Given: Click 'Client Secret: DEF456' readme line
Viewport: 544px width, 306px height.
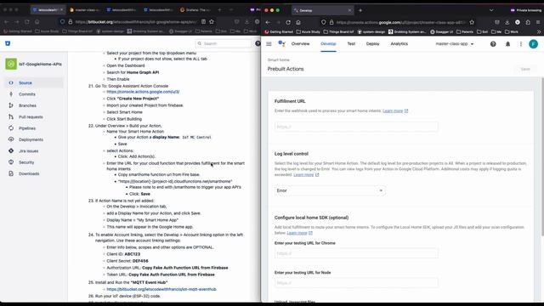Looking at the screenshot, I should [x=127, y=261].
